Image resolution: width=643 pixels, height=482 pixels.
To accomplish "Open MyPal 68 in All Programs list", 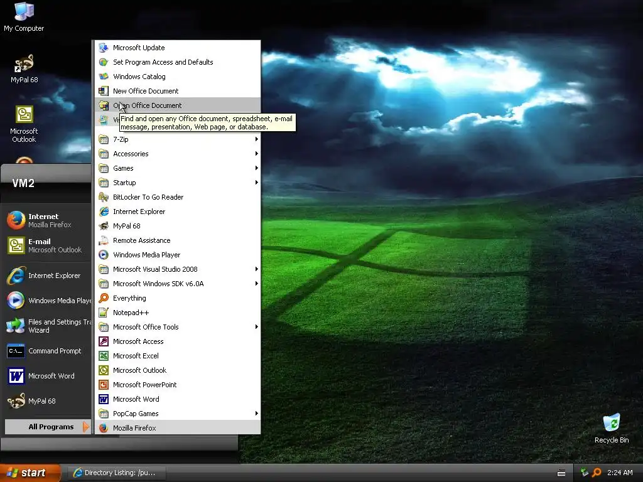I will point(178,226).
